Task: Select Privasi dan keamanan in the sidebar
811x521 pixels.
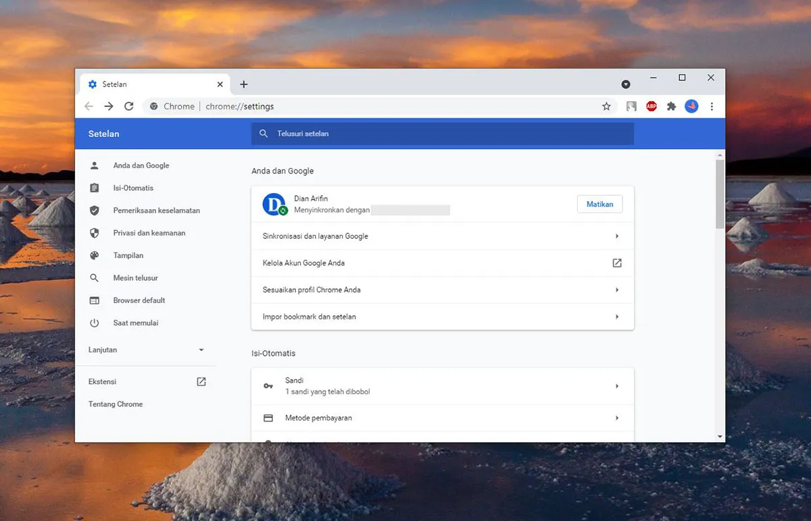Action: pyautogui.click(x=149, y=233)
